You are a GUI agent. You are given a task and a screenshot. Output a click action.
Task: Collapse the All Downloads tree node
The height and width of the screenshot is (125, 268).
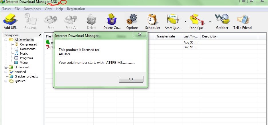pyautogui.click(x=6, y=40)
